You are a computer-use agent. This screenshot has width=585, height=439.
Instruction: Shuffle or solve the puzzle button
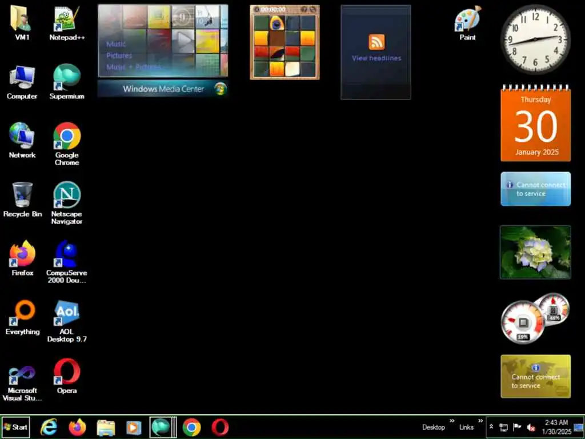[x=312, y=9]
